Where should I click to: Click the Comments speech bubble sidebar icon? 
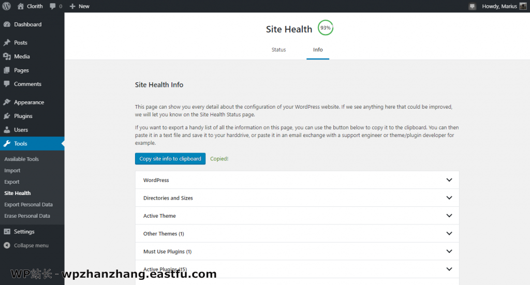(7, 84)
